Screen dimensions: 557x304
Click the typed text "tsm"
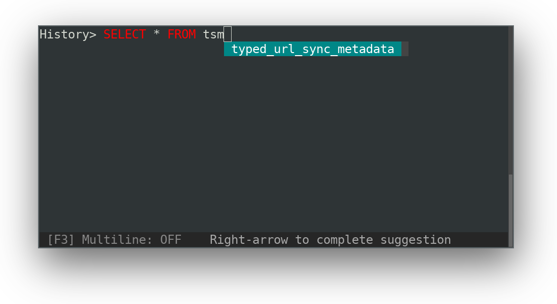pyautogui.click(x=213, y=34)
